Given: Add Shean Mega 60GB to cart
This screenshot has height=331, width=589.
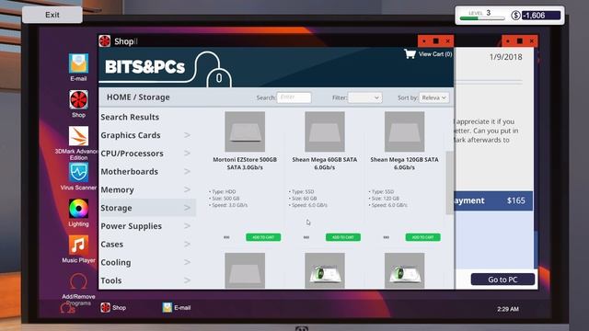Looking at the screenshot, I should [343, 237].
